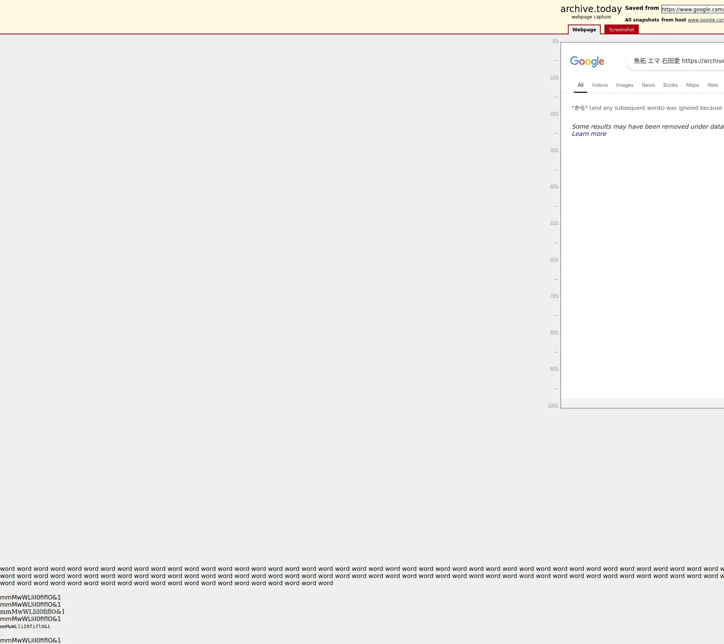Open the Maps search tab

click(692, 85)
